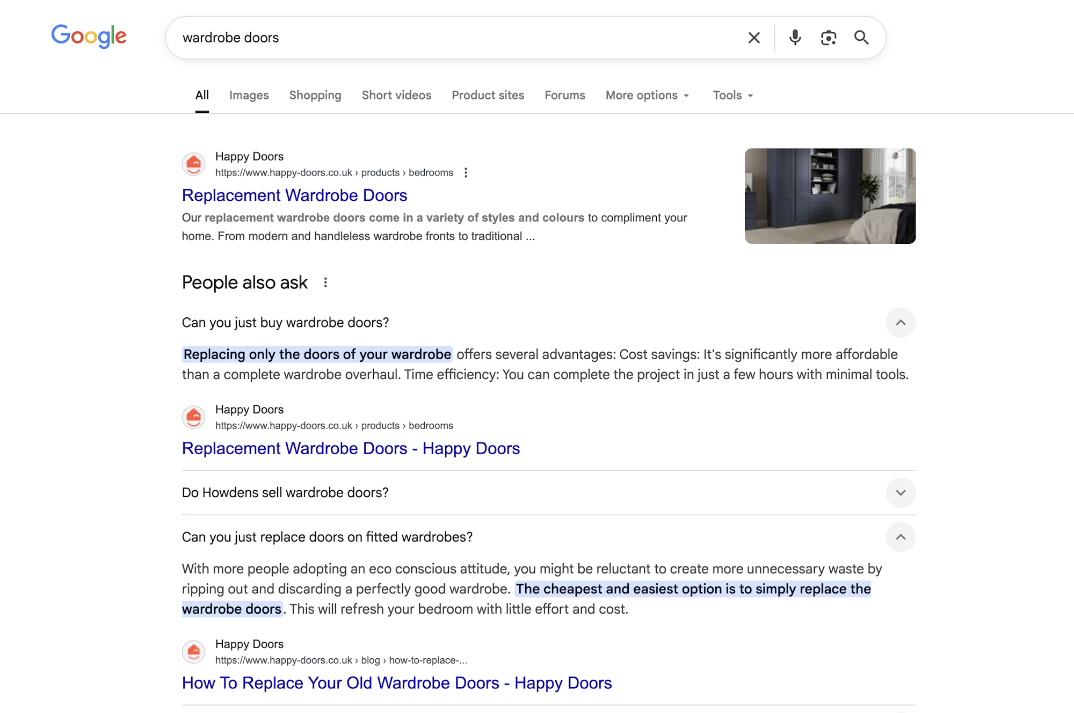Select the All tab
Screen dimensions: 1074x713
(x=202, y=96)
